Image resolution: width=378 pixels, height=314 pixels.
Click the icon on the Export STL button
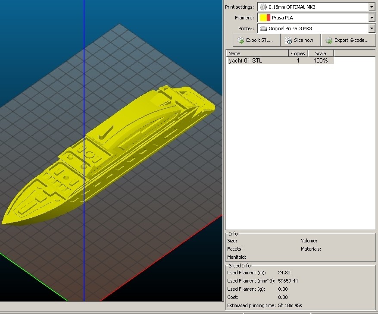point(241,40)
